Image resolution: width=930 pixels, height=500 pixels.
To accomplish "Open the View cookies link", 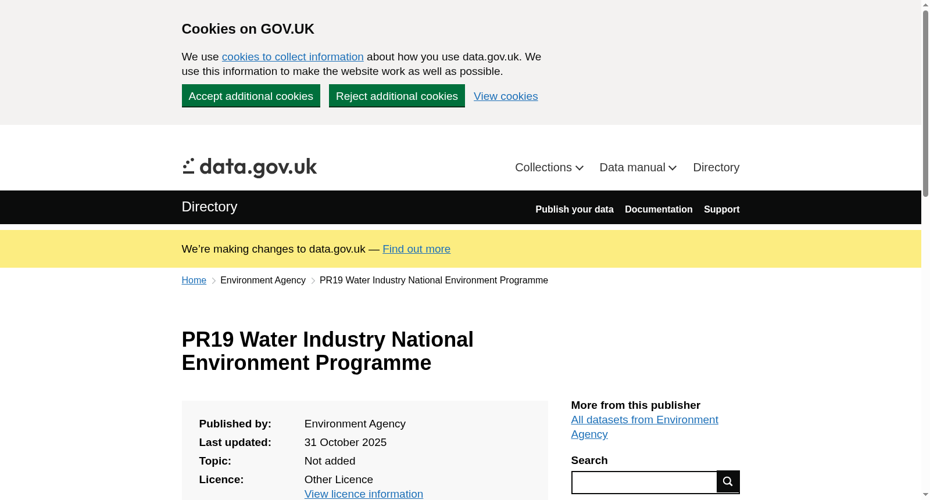I will tap(506, 96).
